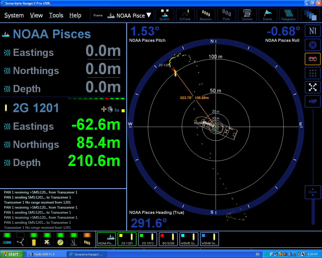Select the 6G 5206 beacon tile
Viewport: 322px width, 258px height.
coord(168,239)
